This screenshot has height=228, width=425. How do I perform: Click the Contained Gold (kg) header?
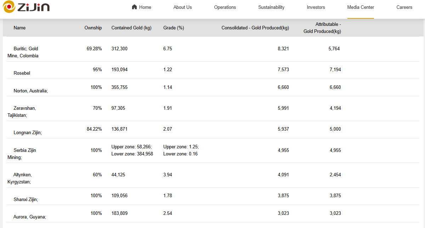coord(131,28)
